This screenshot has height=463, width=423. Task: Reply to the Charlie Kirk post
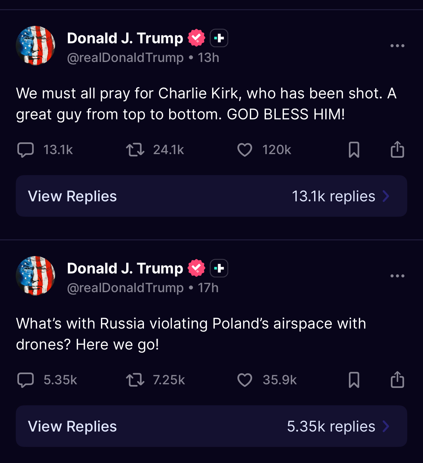pyautogui.click(x=26, y=150)
